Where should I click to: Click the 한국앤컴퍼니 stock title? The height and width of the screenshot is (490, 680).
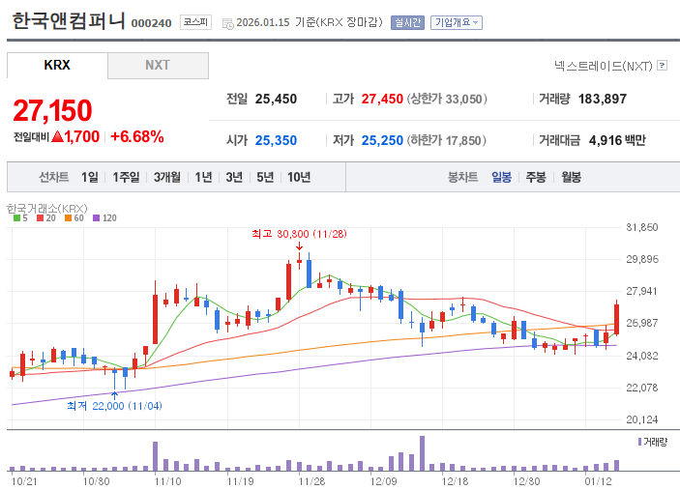(69, 21)
